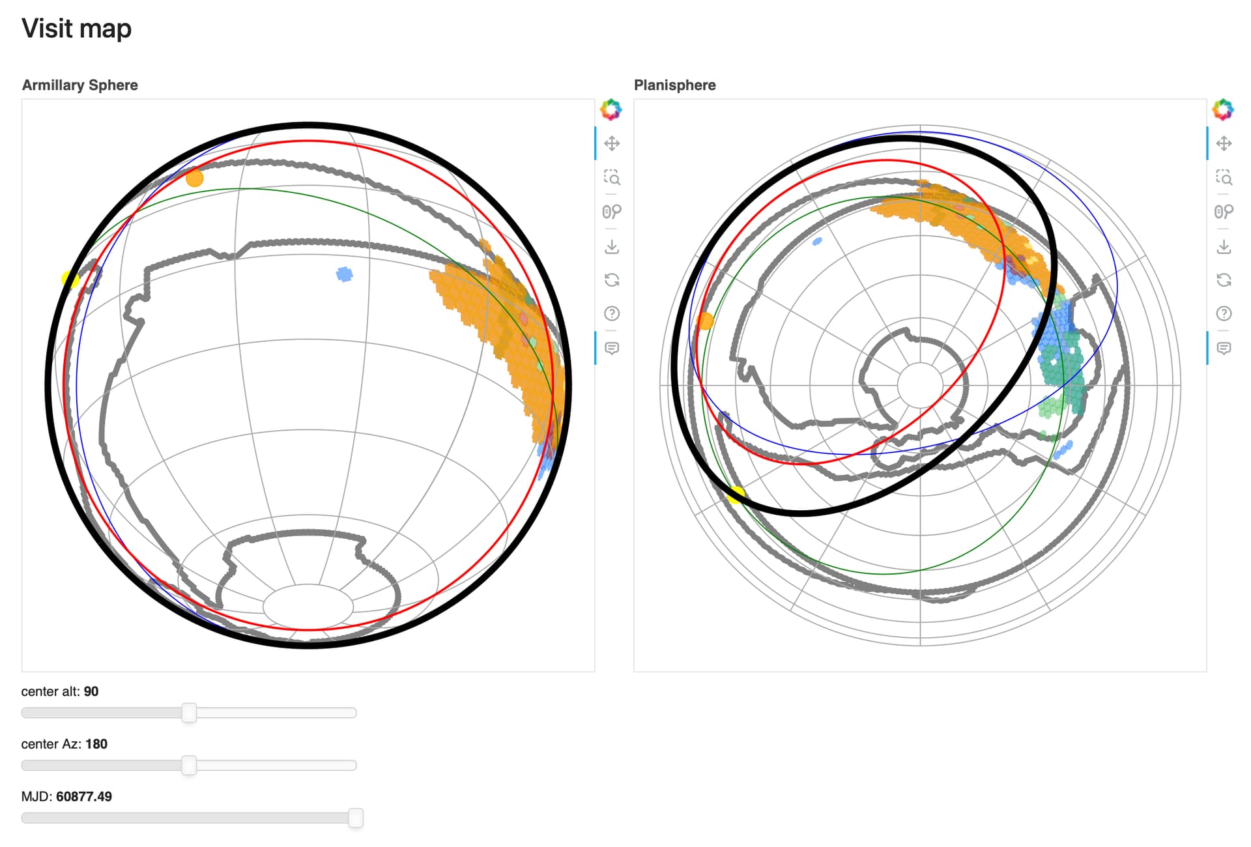The height and width of the screenshot is (847, 1251).
Task: Toggle Wheel Zoom tool on Planisphere plot
Action: tap(1224, 212)
